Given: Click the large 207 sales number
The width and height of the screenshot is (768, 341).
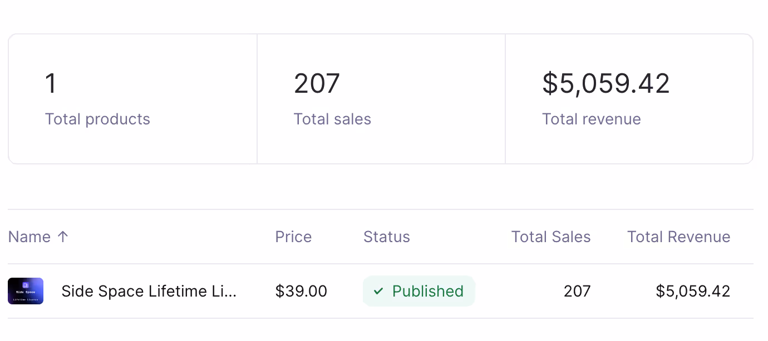Looking at the screenshot, I should click(317, 84).
